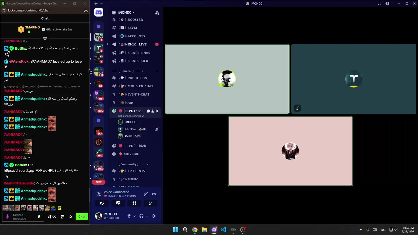Open emoji picker in Kick chat input
Screen dimensions: 418x235
39,217
